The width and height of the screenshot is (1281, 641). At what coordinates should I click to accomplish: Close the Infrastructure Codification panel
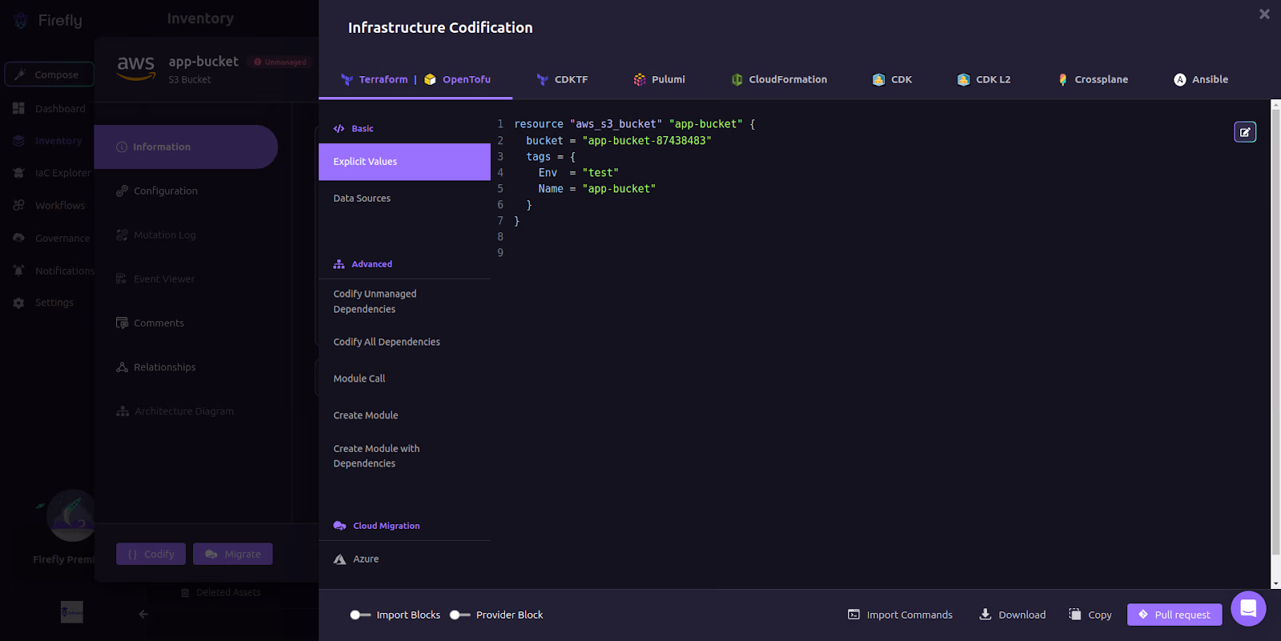(x=1264, y=14)
